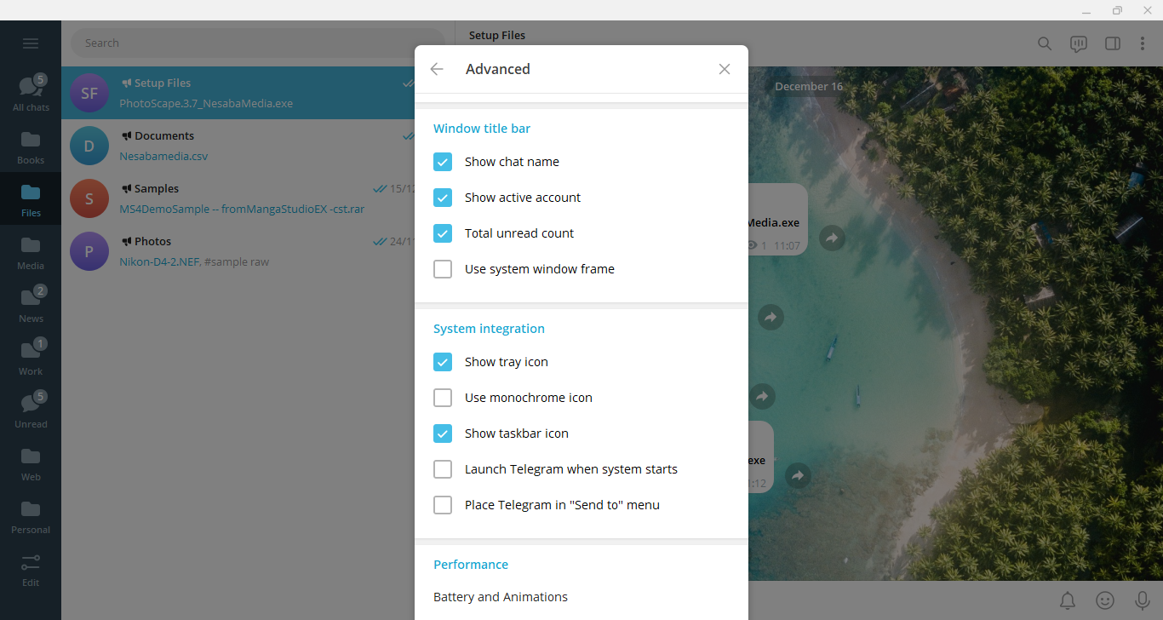Click the Edit folders icon
Image resolution: width=1163 pixels, height=620 pixels.
(31, 569)
